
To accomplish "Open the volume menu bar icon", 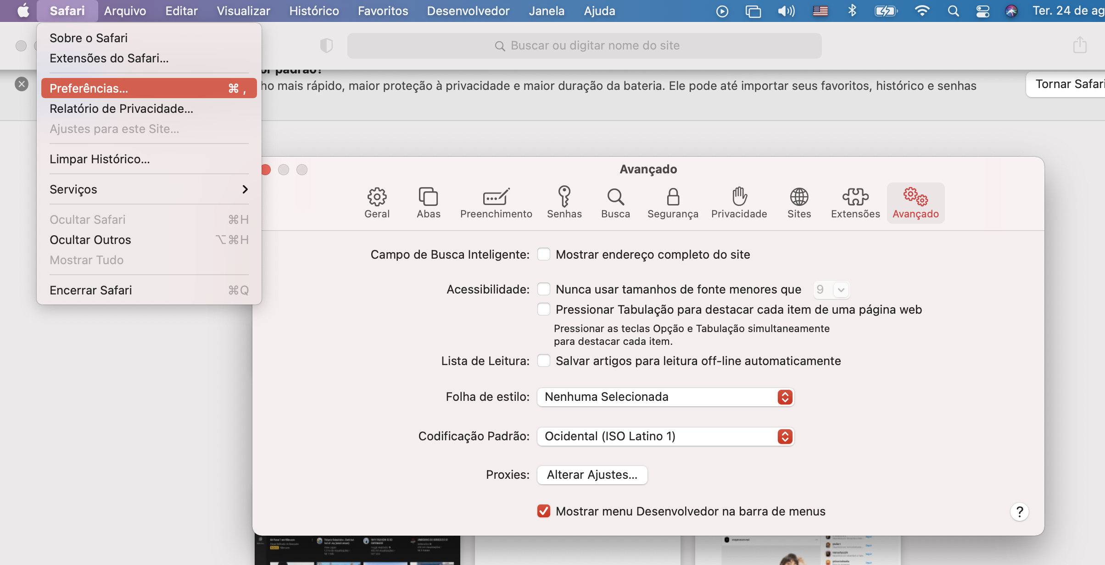I will click(786, 11).
